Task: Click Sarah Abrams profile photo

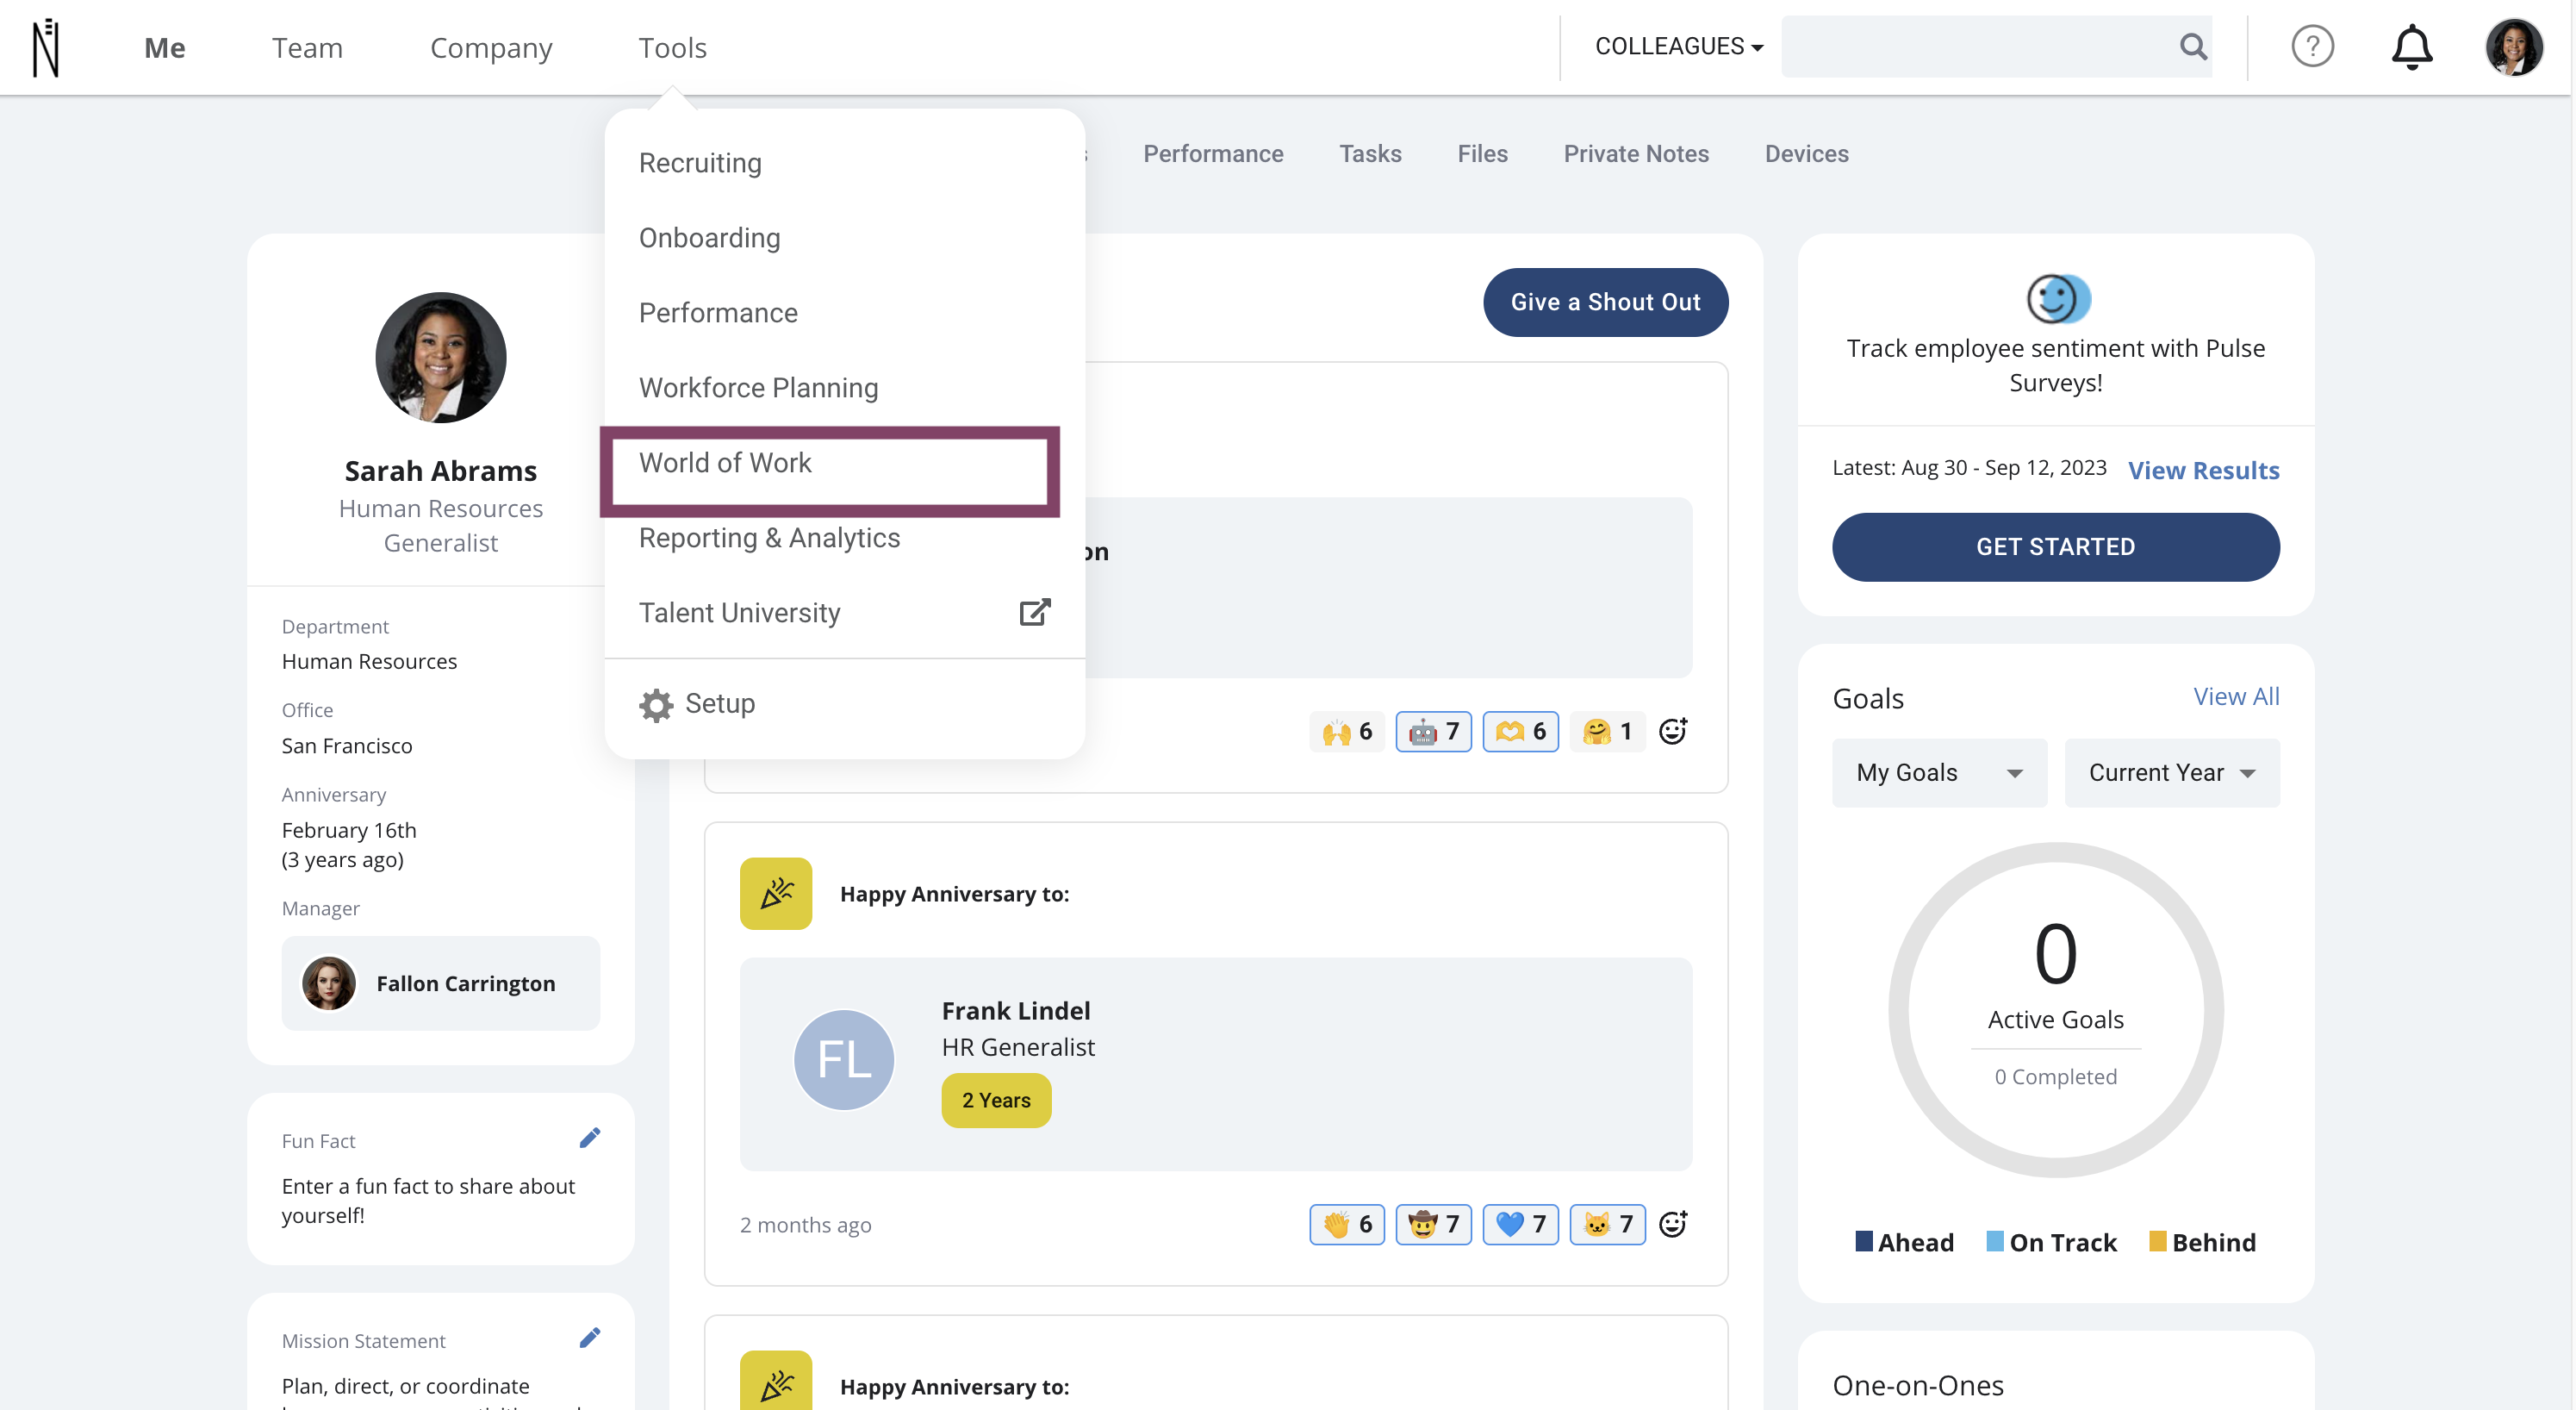Action: tap(441, 358)
